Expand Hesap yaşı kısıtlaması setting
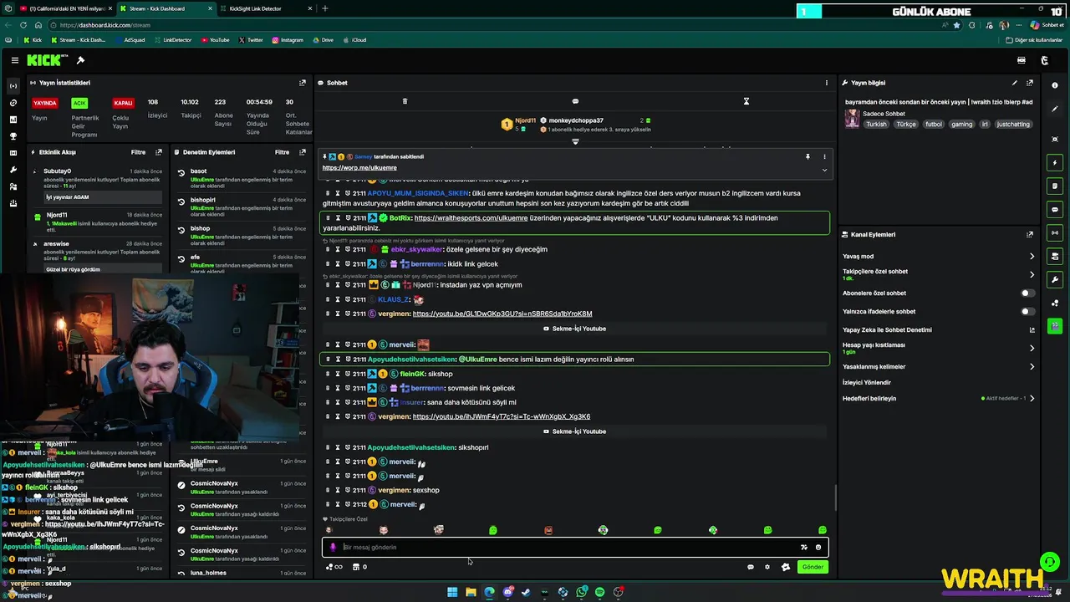Viewport: 1070px width, 602px height. coord(1032,348)
